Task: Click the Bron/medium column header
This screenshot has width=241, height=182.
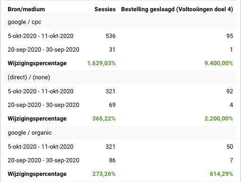Action: pyautogui.click(x=26, y=9)
